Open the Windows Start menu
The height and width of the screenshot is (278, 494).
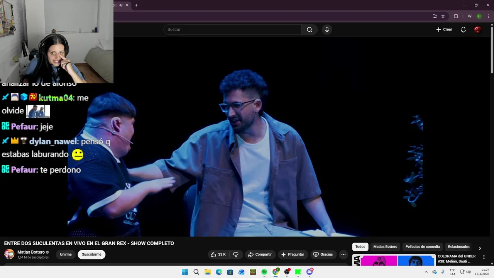click(185, 272)
